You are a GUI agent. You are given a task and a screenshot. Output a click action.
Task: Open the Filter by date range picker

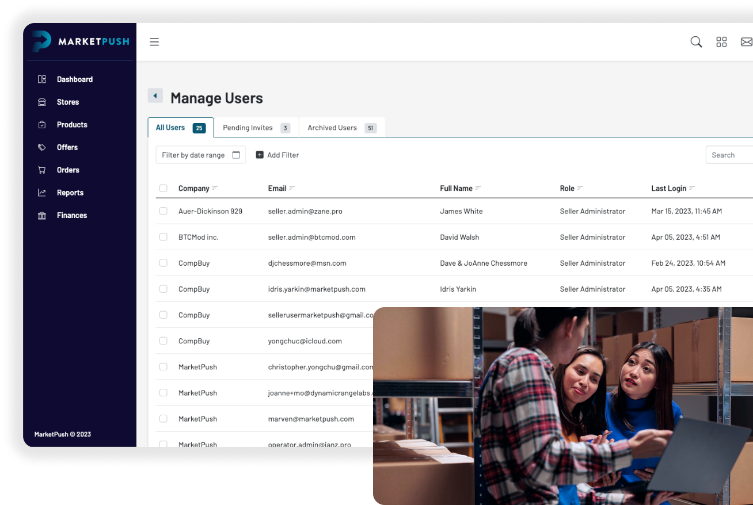coord(201,155)
